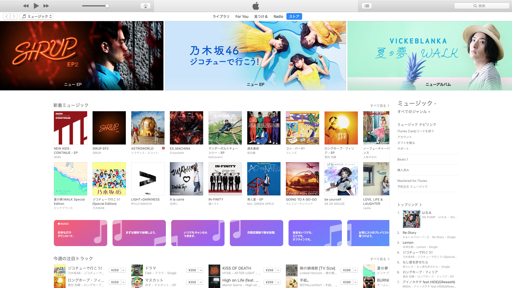Image resolution: width=512 pixels, height=288 pixels.
Task: Buy ジコチューで行こう! track for ¥250
Action: tap(115, 270)
